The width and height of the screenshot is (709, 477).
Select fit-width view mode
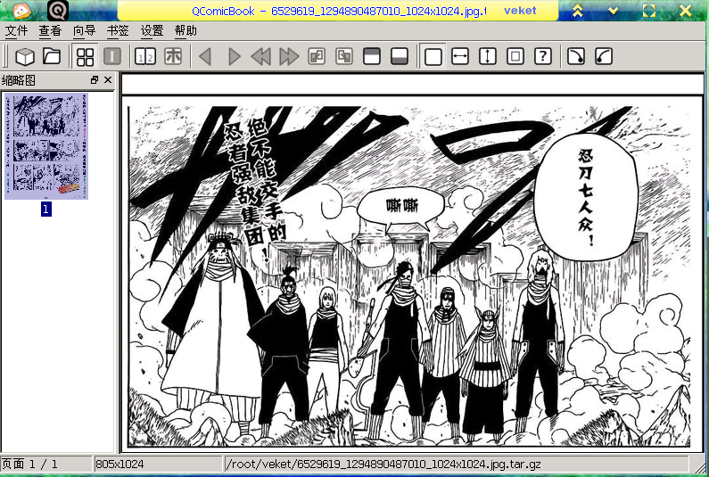pyautogui.click(x=460, y=56)
